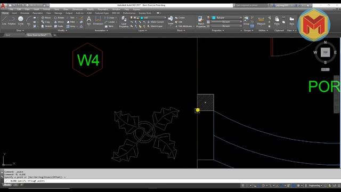Click the Group icon
Viewport: 341px width, 192px height.
tap(246, 20)
